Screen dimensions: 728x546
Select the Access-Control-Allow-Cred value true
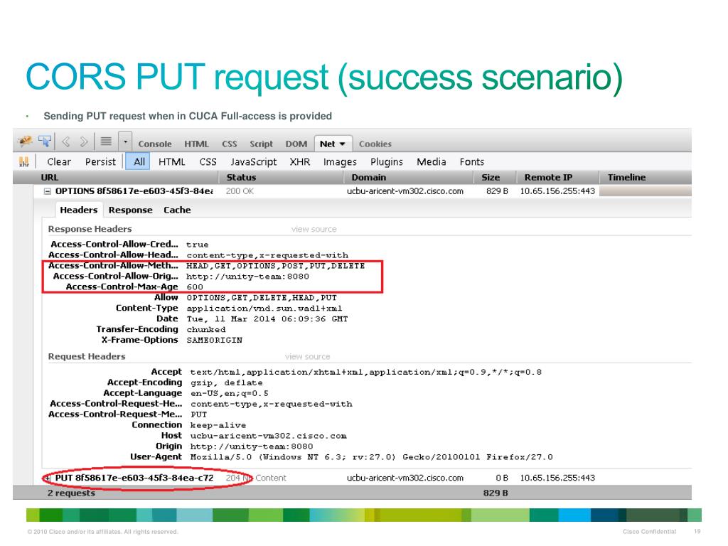pyautogui.click(x=198, y=245)
